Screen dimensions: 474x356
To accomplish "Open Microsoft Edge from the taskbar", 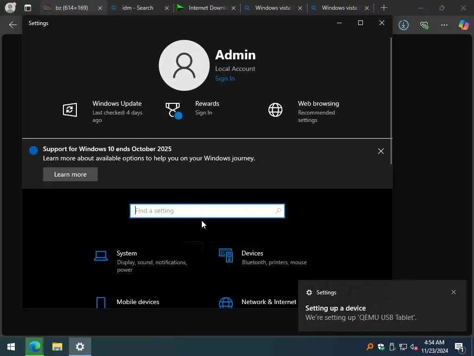I will pyautogui.click(x=34, y=347).
